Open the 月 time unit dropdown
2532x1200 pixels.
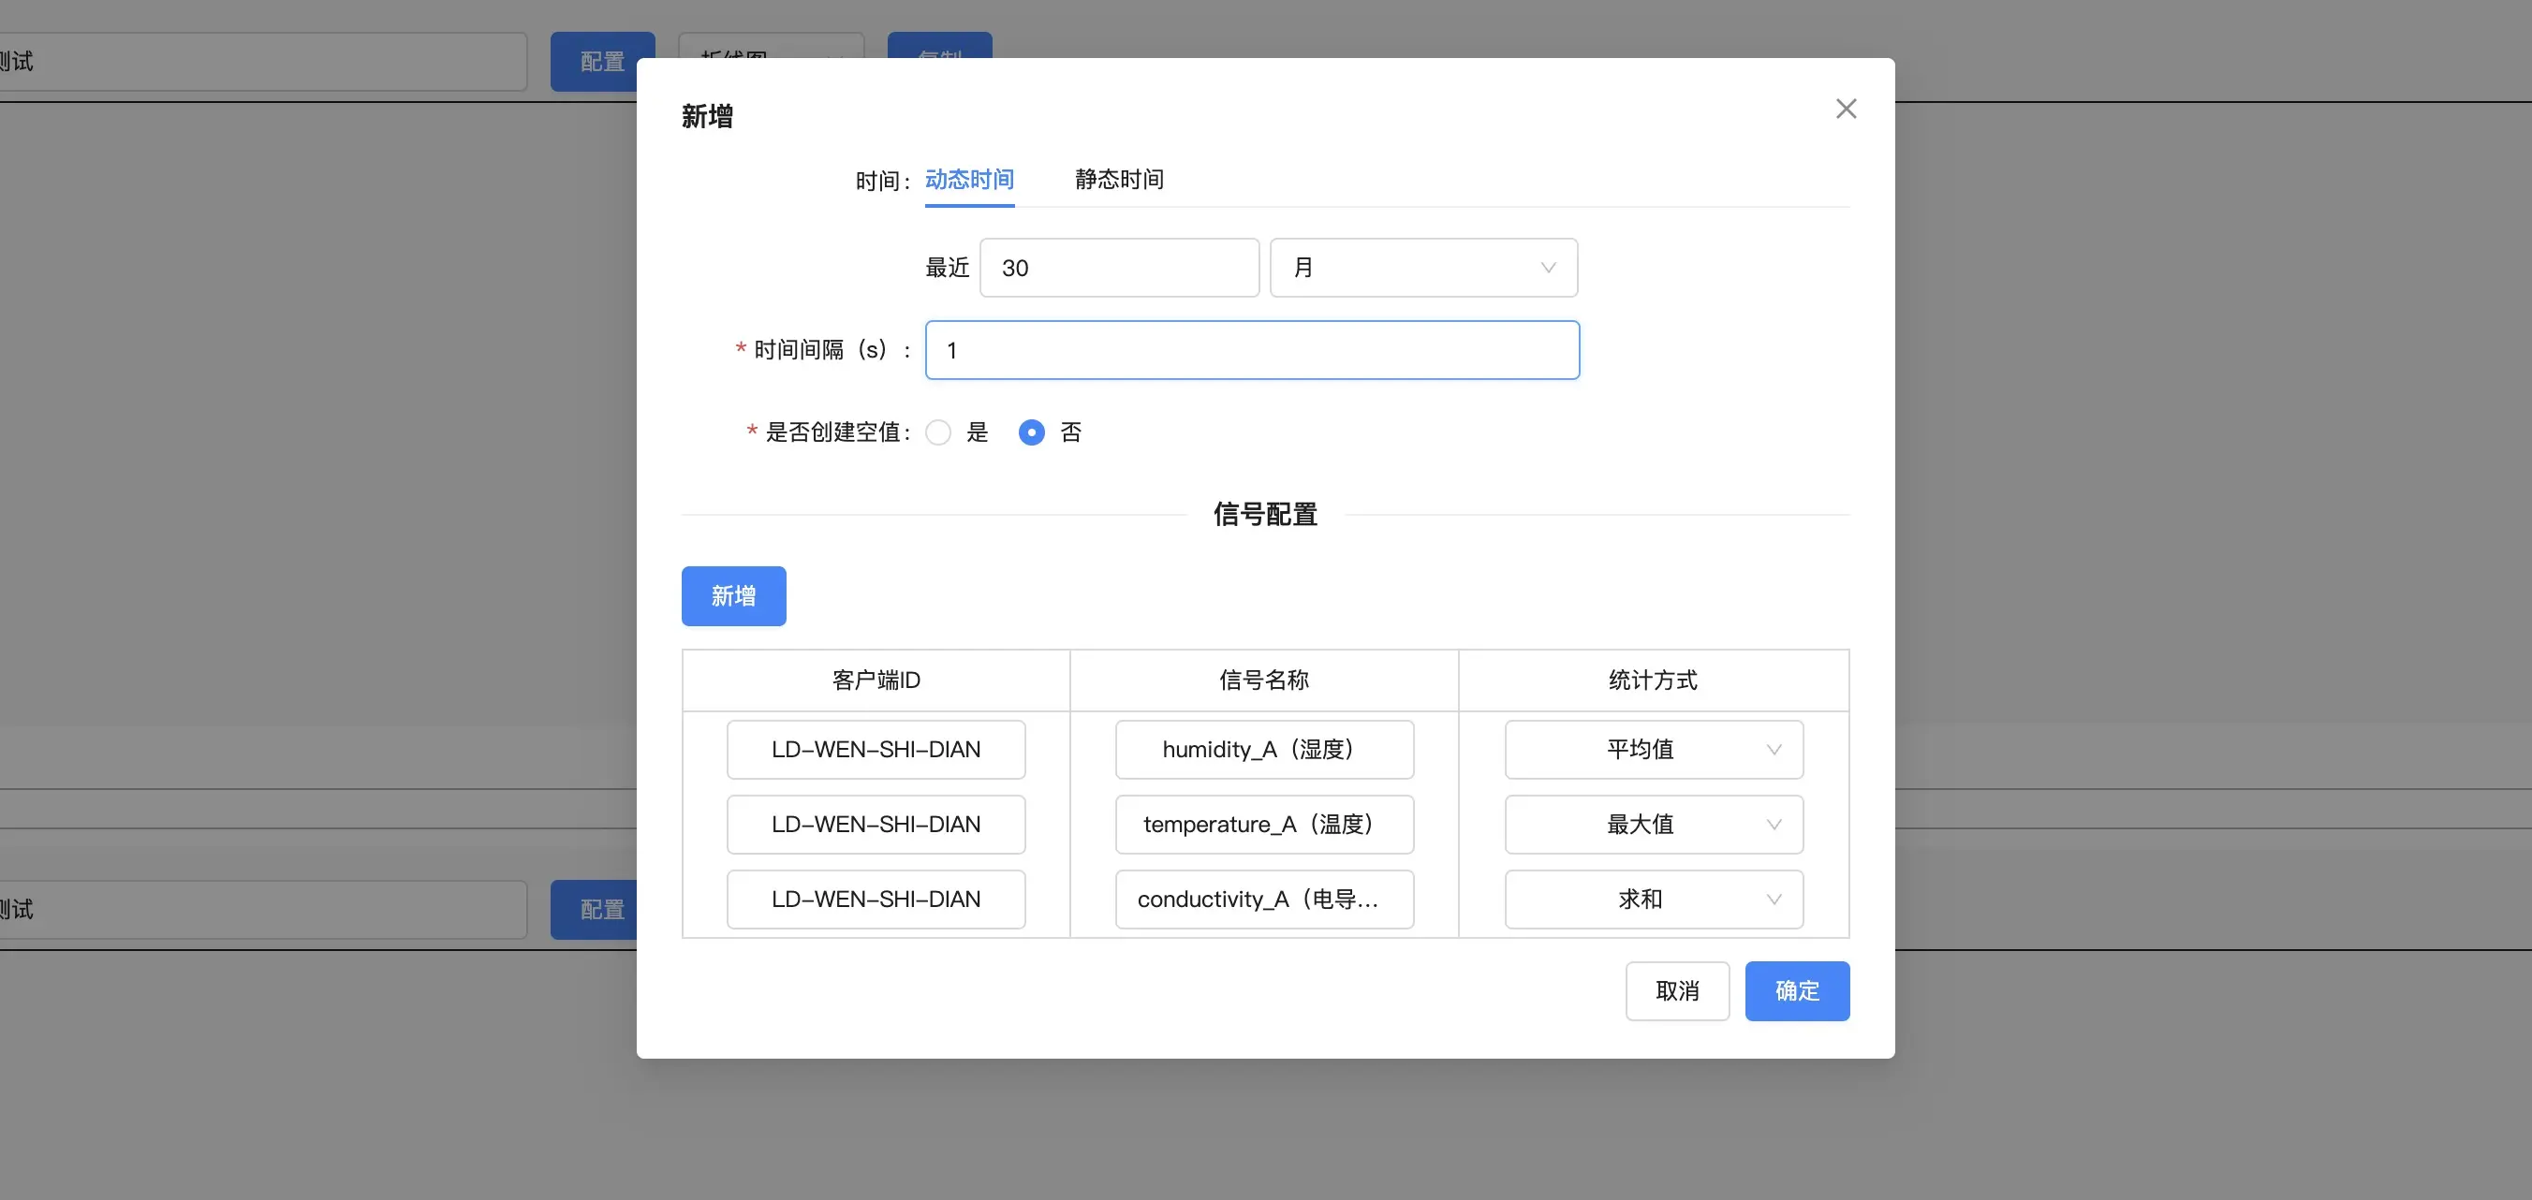coord(1423,268)
